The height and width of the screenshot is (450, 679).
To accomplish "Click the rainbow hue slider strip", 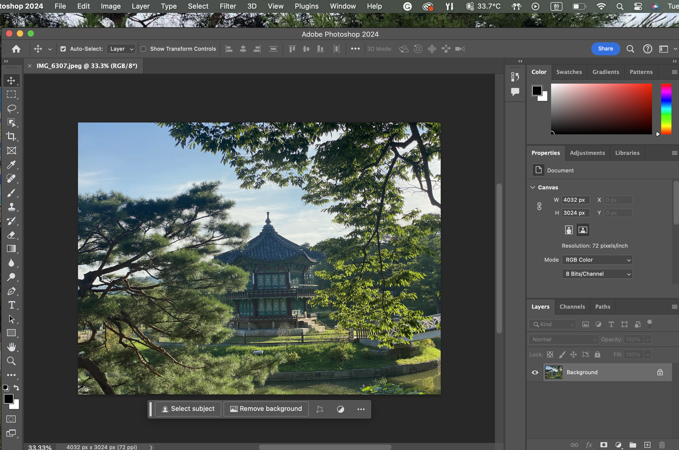I will [x=666, y=109].
